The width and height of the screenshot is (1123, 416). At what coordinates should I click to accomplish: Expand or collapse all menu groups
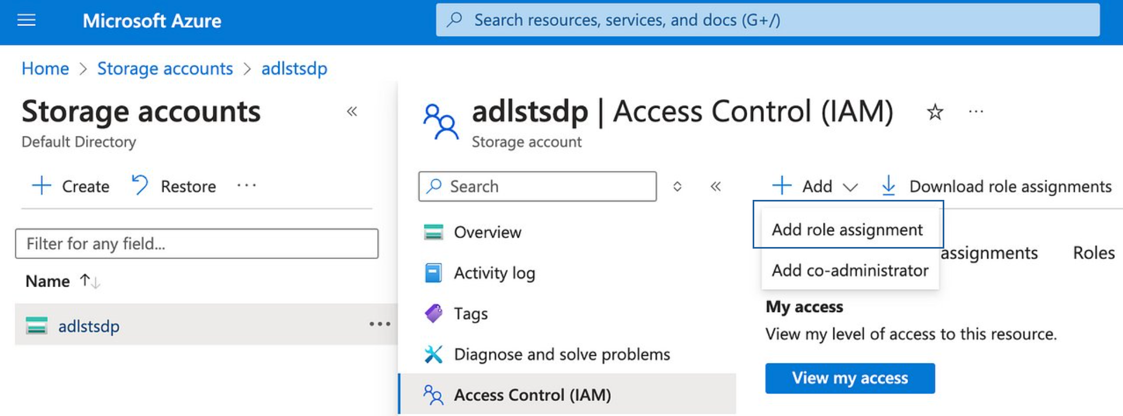[x=677, y=186]
